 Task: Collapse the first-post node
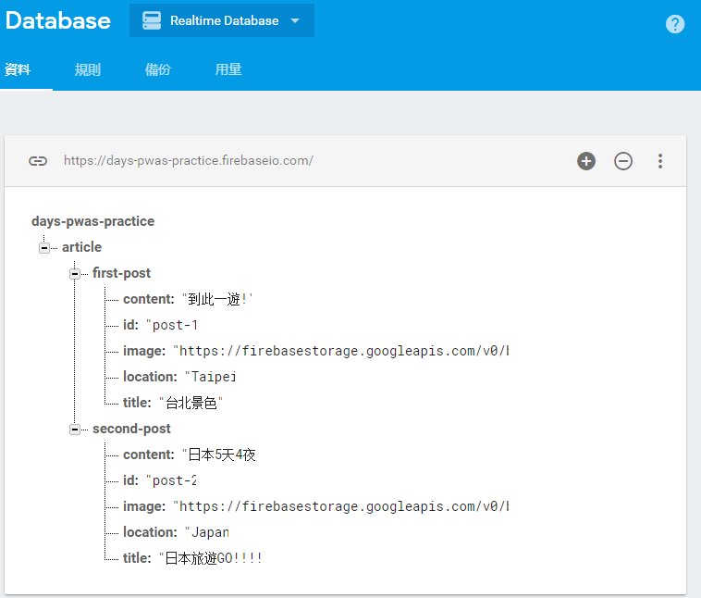75,273
